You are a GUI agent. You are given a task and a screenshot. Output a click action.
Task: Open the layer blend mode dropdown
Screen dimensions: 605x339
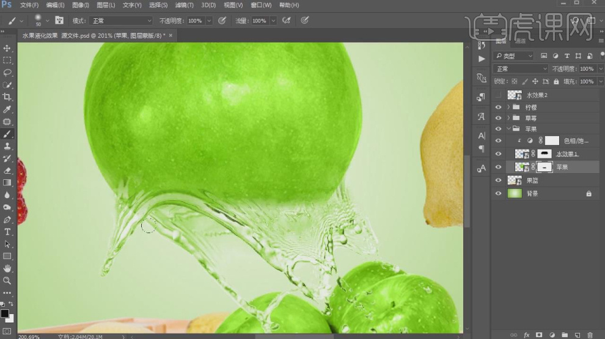pos(521,69)
